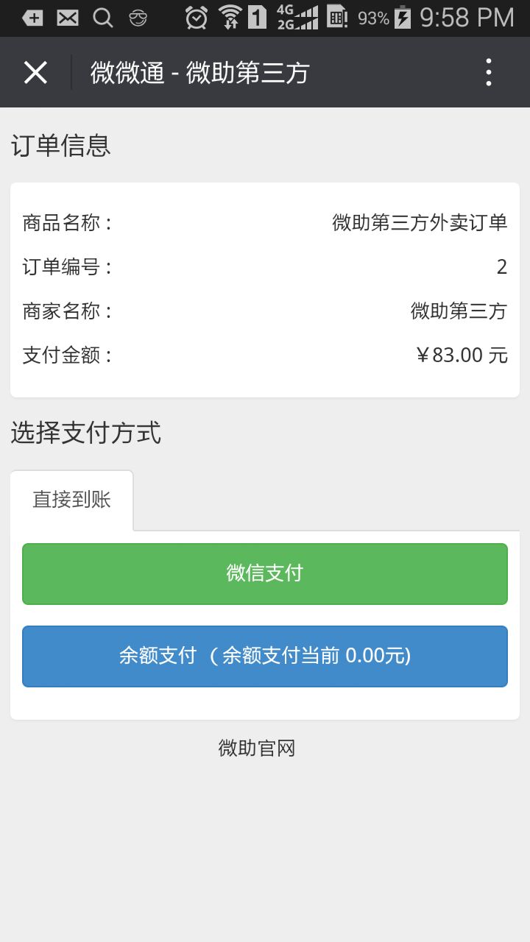This screenshot has width=530, height=942.
Task: Tap the SIM card 1 indicator icon
Action: coord(257,17)
